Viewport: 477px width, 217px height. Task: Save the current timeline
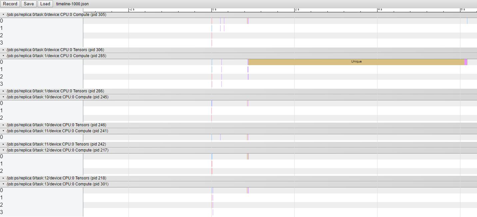[x=29, y=4]
